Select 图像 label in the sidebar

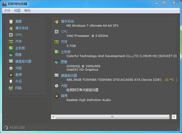tap(19, 55)
